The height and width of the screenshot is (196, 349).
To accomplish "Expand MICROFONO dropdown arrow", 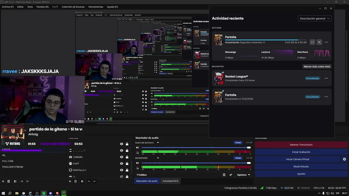I will click(158, 158).
